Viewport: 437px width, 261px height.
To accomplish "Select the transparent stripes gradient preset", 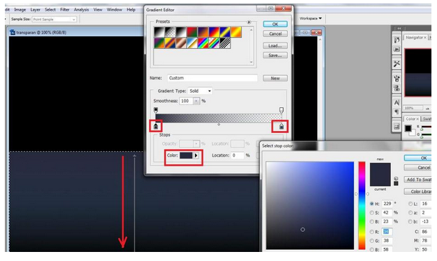I will (225, 43).
